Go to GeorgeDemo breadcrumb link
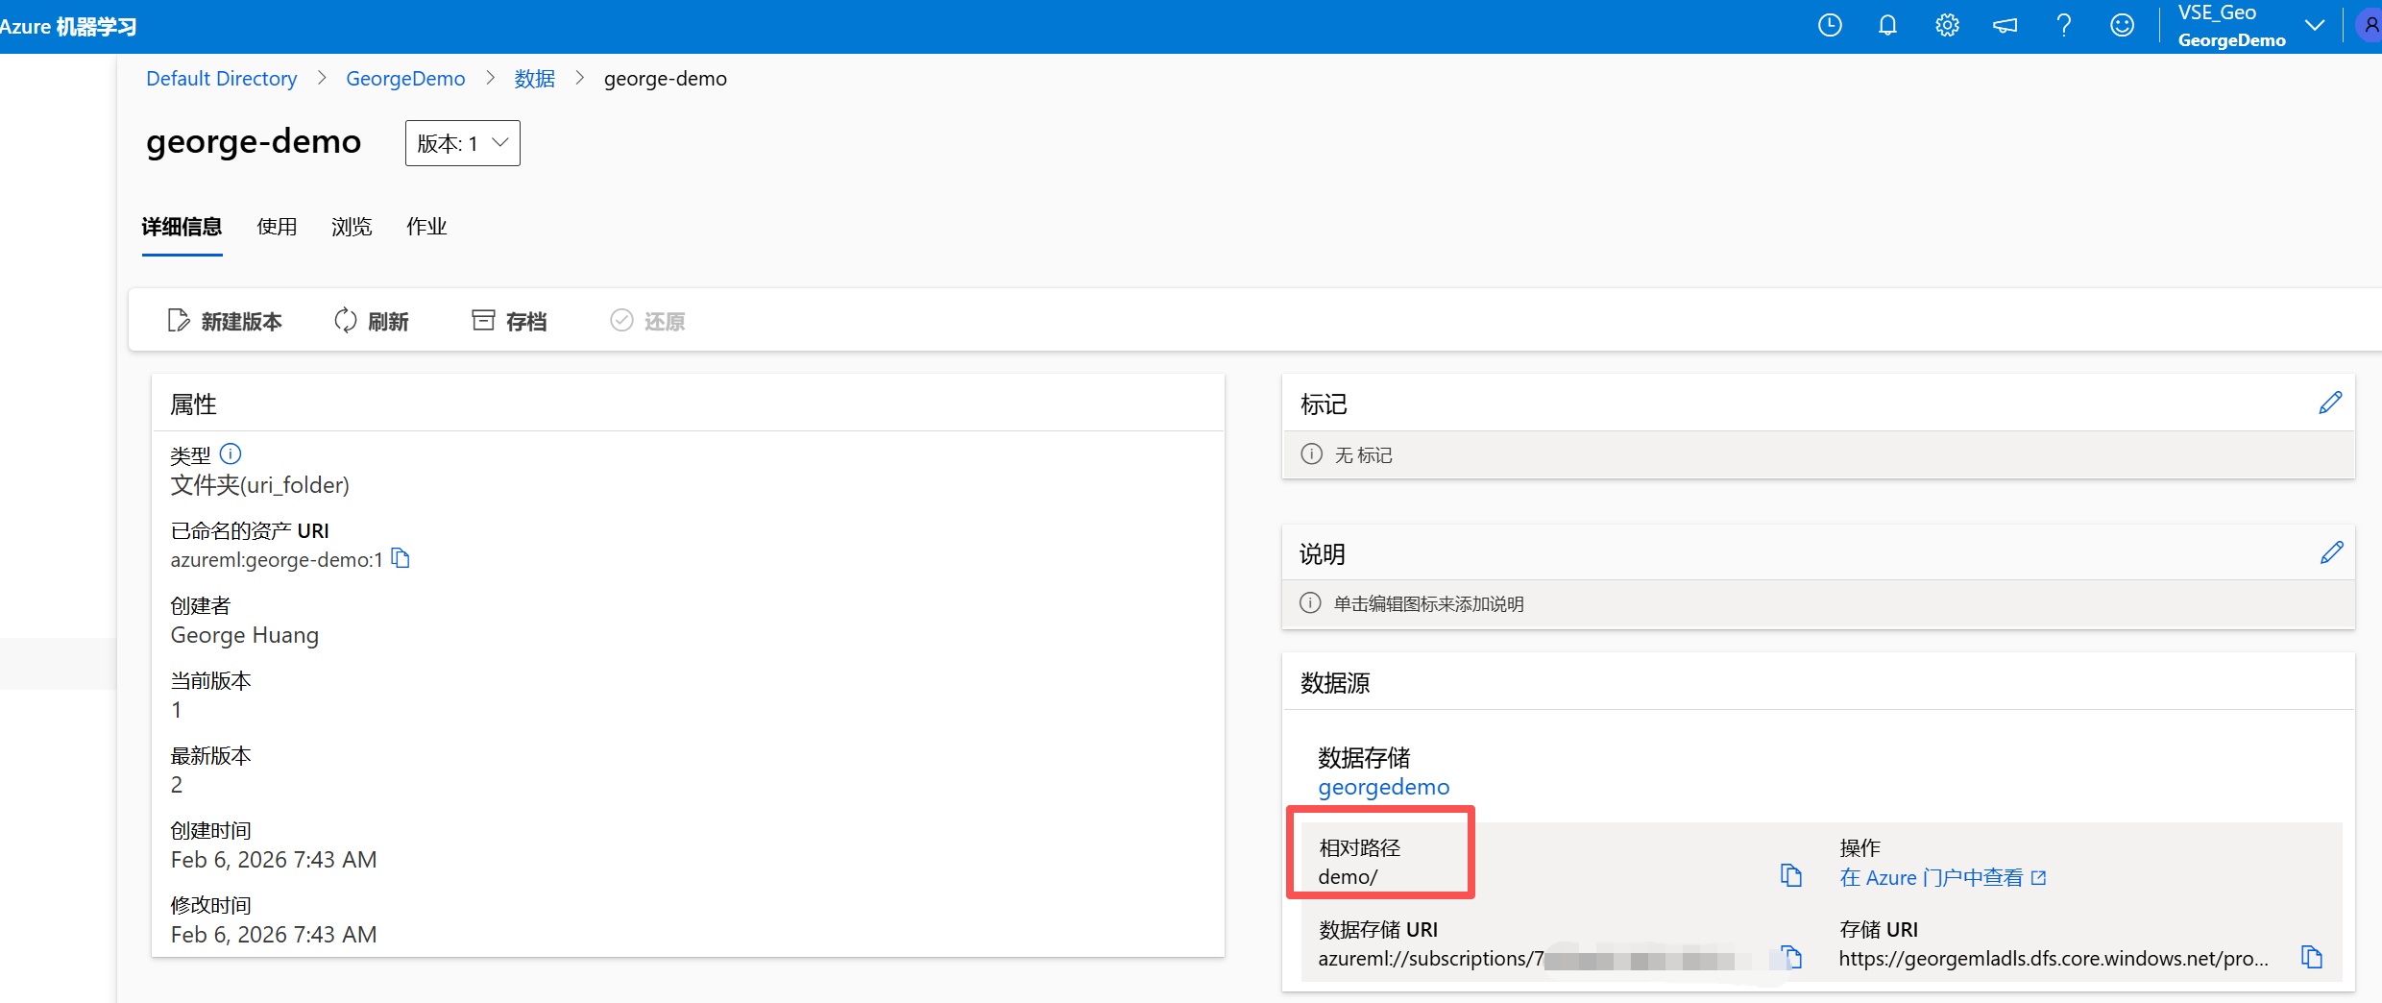This screenshot has height=1003, width=2382. [x=405, y=79]
